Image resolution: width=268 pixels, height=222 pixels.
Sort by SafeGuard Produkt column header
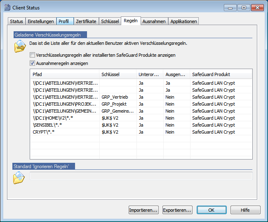(221, 74)
